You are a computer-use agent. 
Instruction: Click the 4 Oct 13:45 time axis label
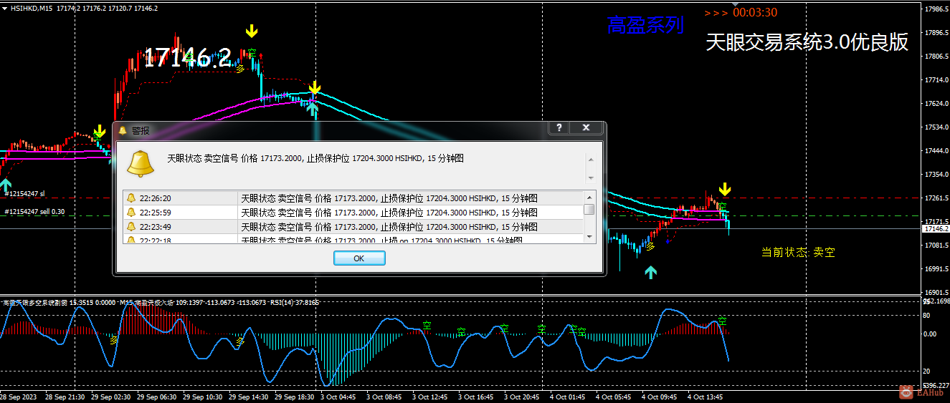(x=705, y=397)
